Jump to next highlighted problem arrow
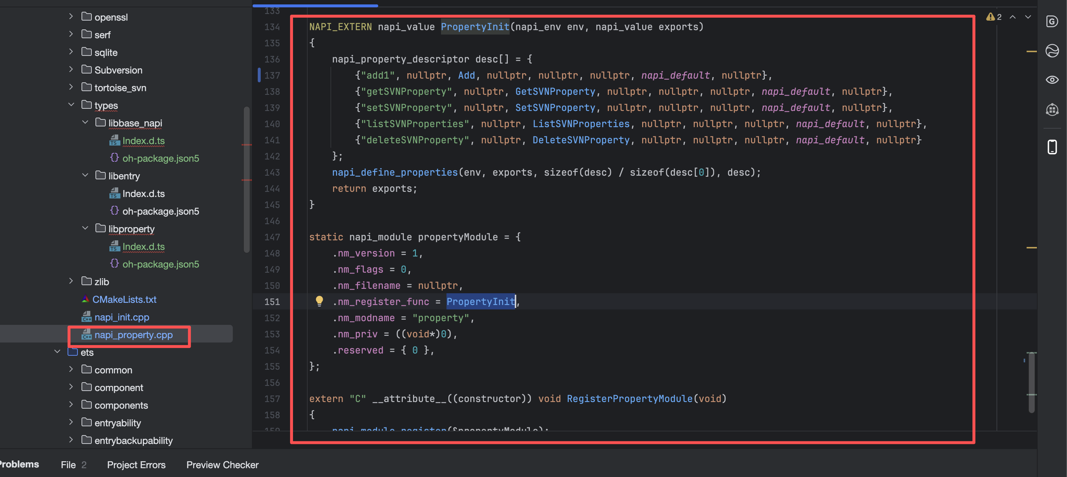The image size is (1067, 477). click(x=1028, y=17)
